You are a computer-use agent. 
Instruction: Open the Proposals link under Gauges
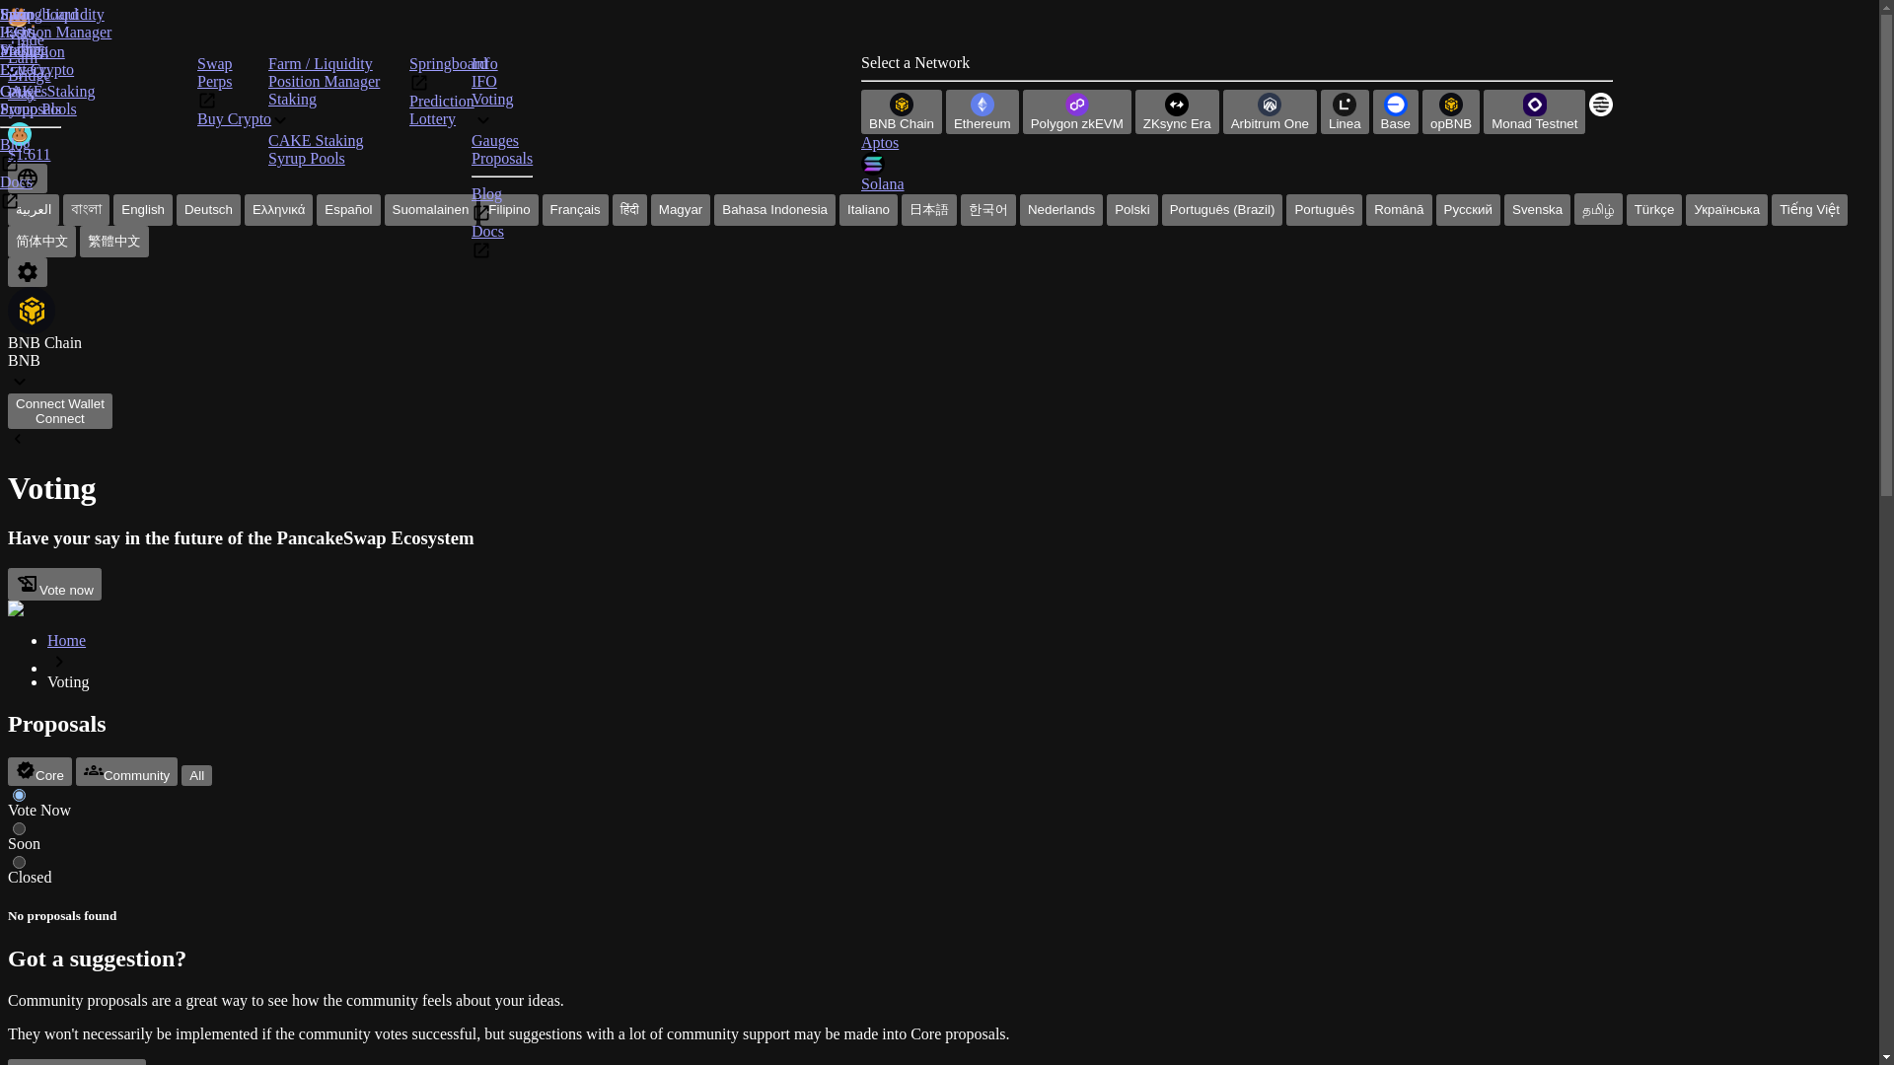(502, 159)
